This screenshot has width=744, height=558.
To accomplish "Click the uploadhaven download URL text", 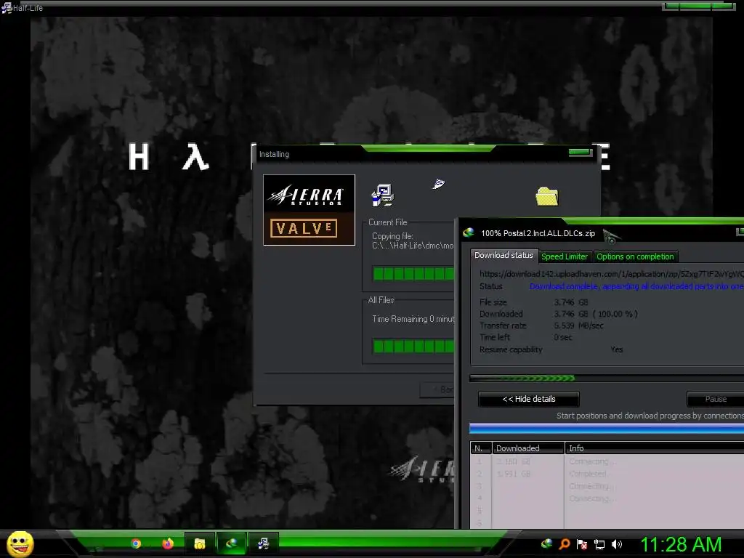I will (612, 274).
